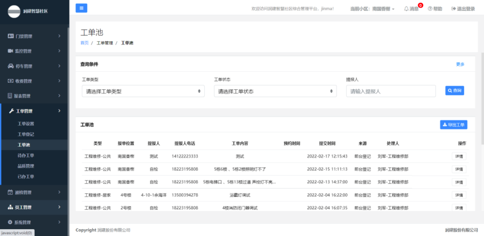Open 已办工单 in the sidebar
This screenshot has width=484, height=236.
26,177
